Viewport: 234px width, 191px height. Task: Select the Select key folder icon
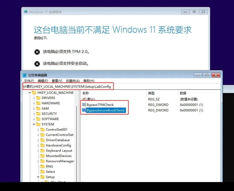(43, 172)
